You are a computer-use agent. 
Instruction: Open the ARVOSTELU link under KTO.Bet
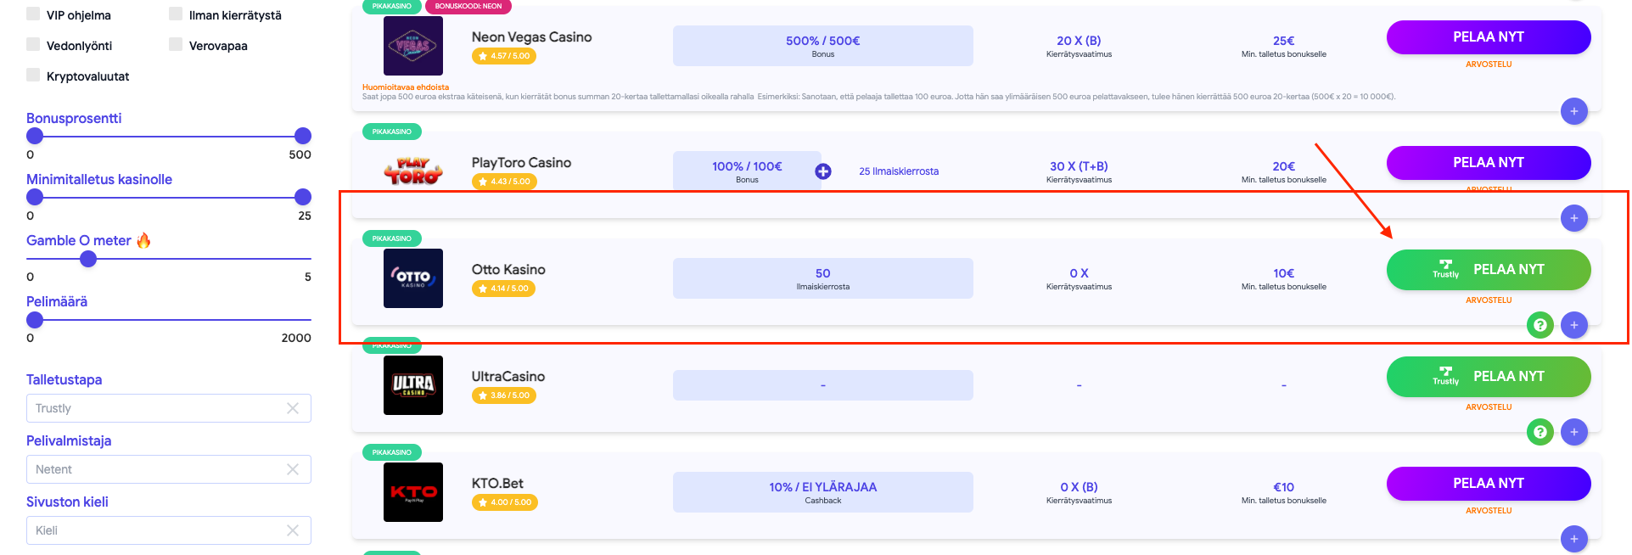(x=1489, y=511)
